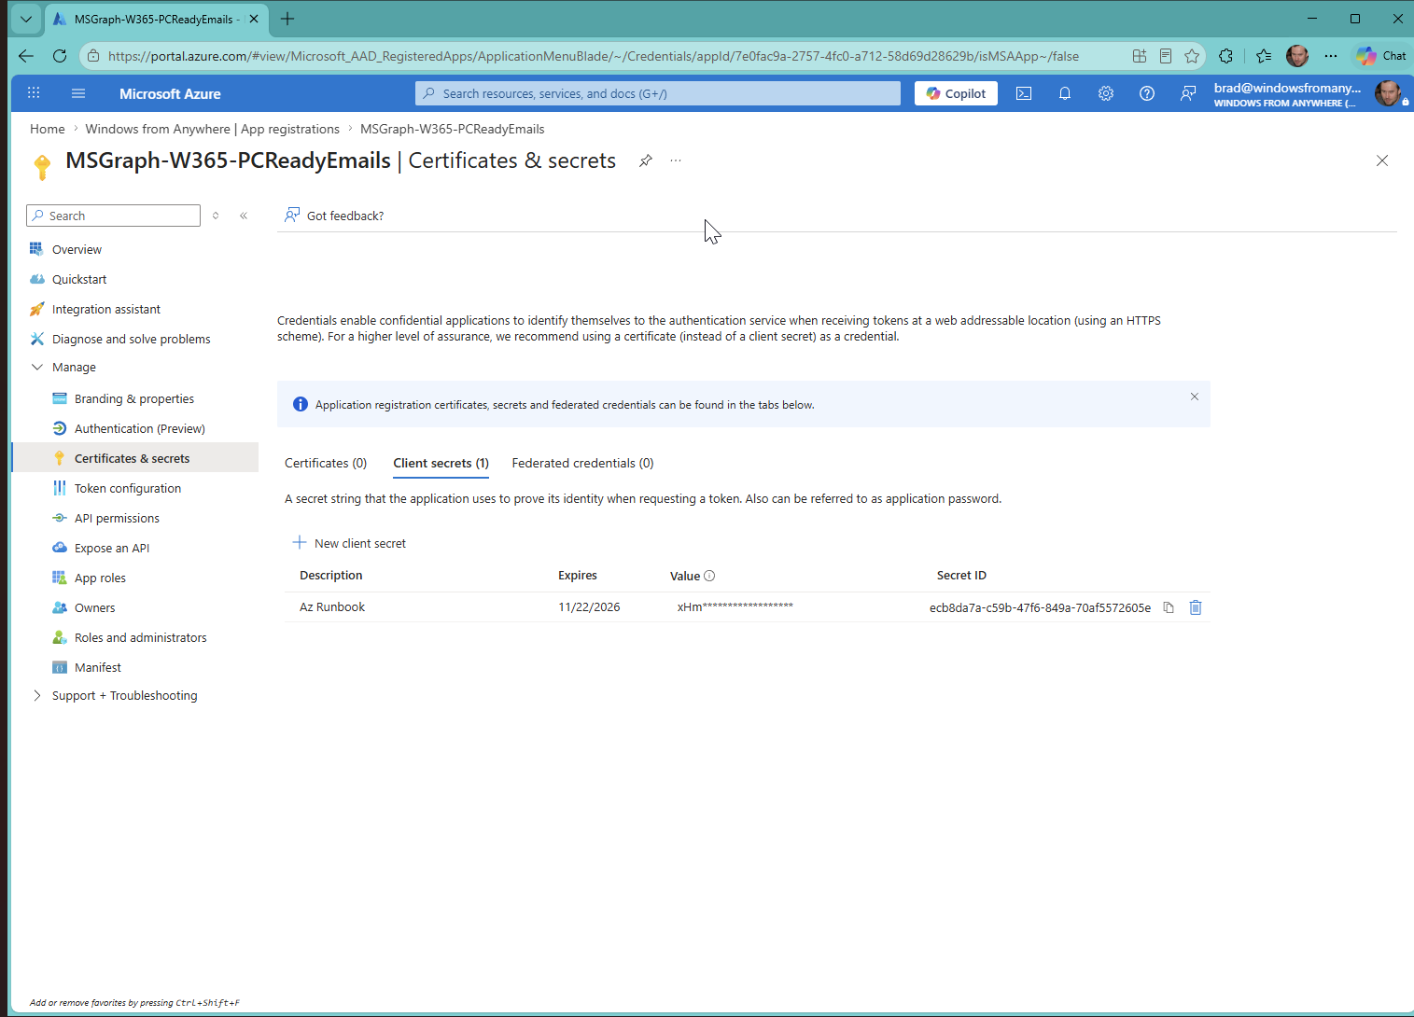Click the Az Runbook description cell
The height and width of the screenshot is (1017, 1414).
332,606
